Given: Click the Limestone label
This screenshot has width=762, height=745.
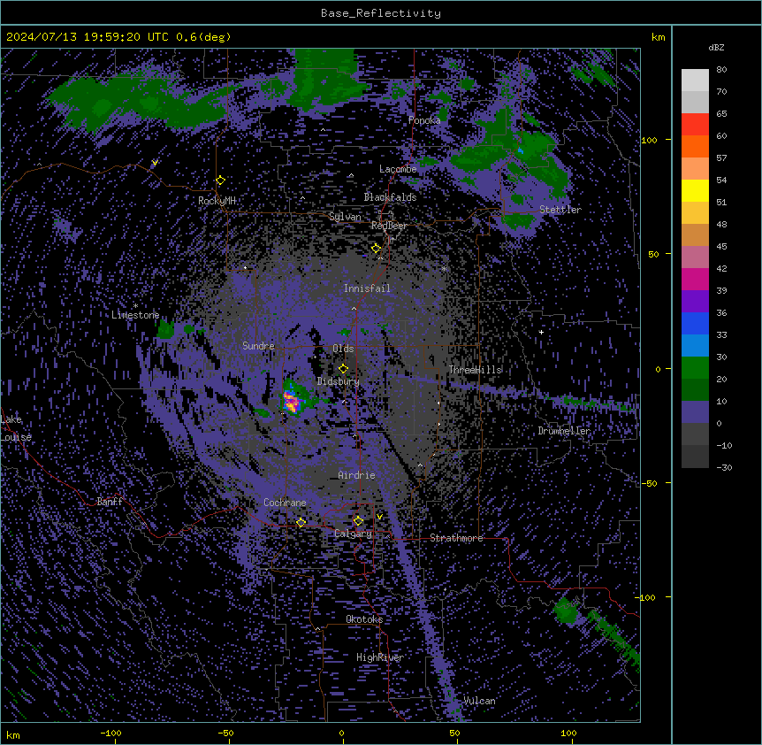Looking at the screenshot, I should coord(135,315).
